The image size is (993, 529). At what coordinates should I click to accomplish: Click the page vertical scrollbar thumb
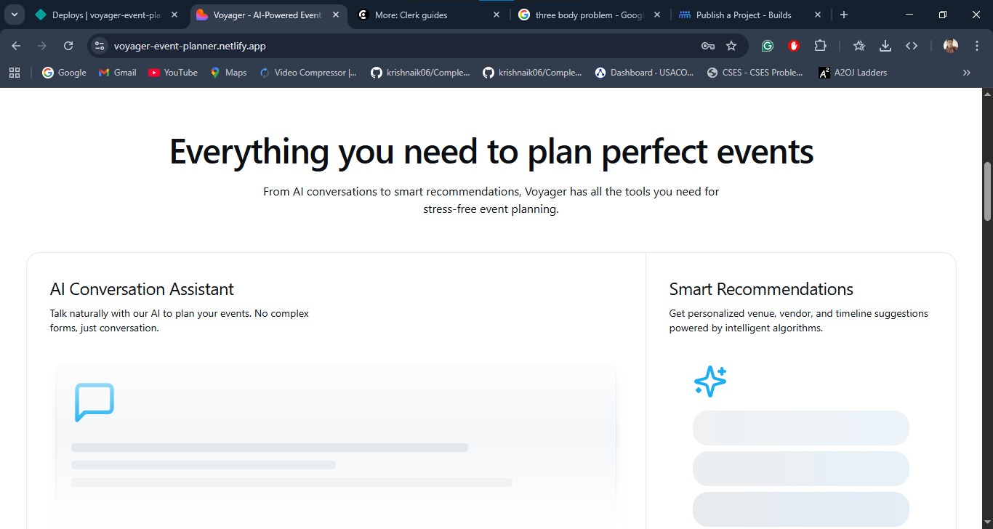pos(987,190)
